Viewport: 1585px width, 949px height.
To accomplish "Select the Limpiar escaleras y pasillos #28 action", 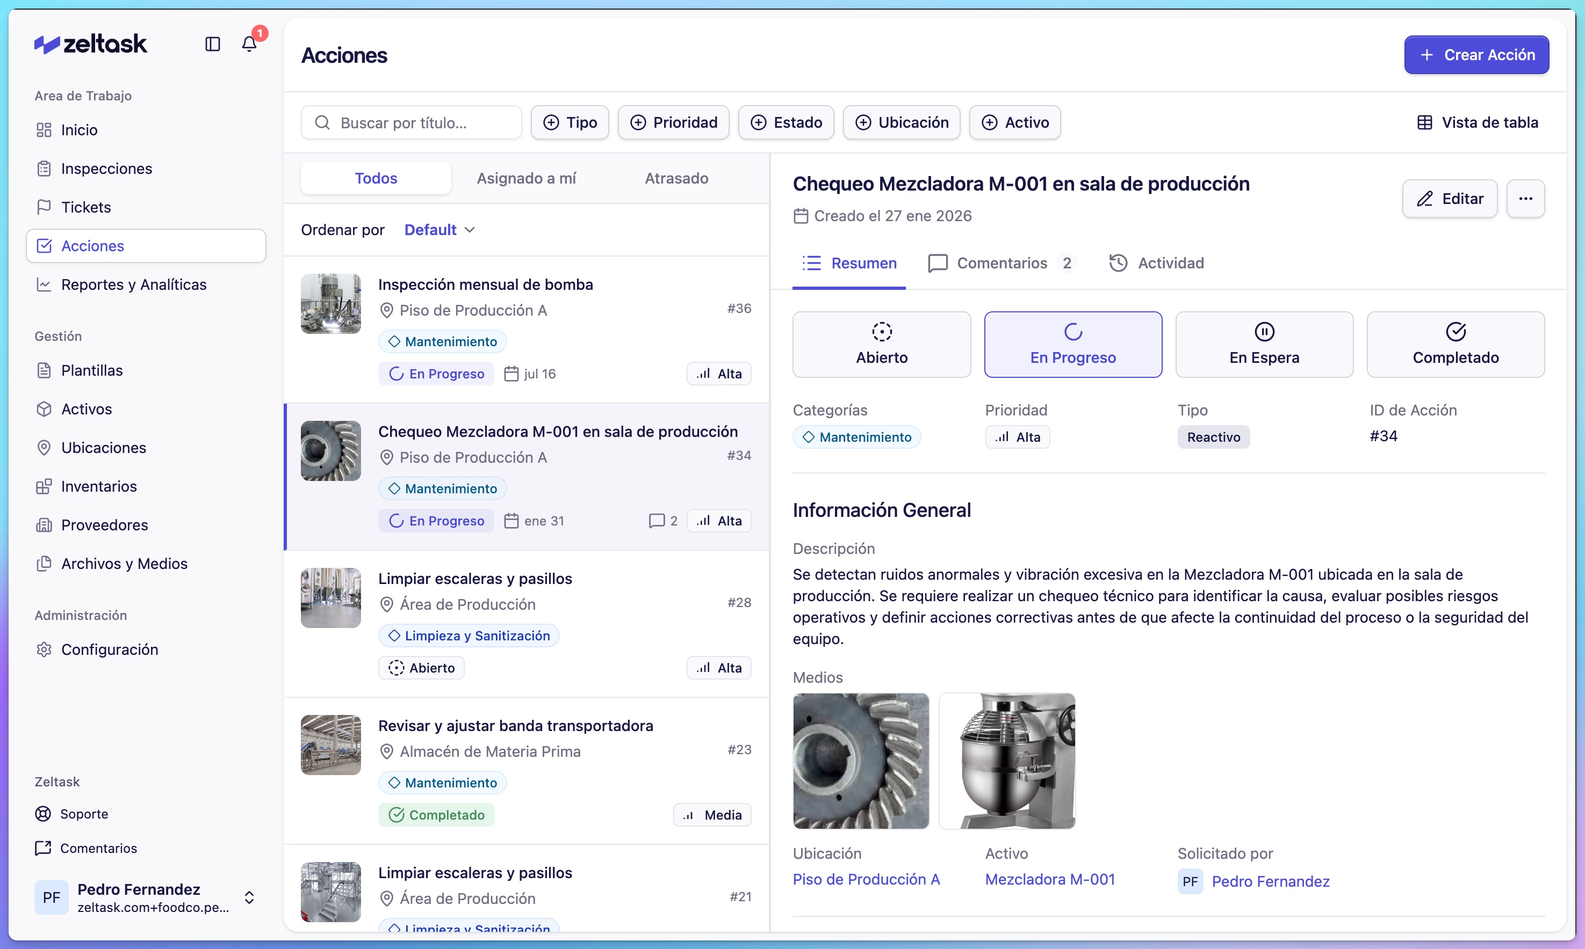I will pos(526,624).
